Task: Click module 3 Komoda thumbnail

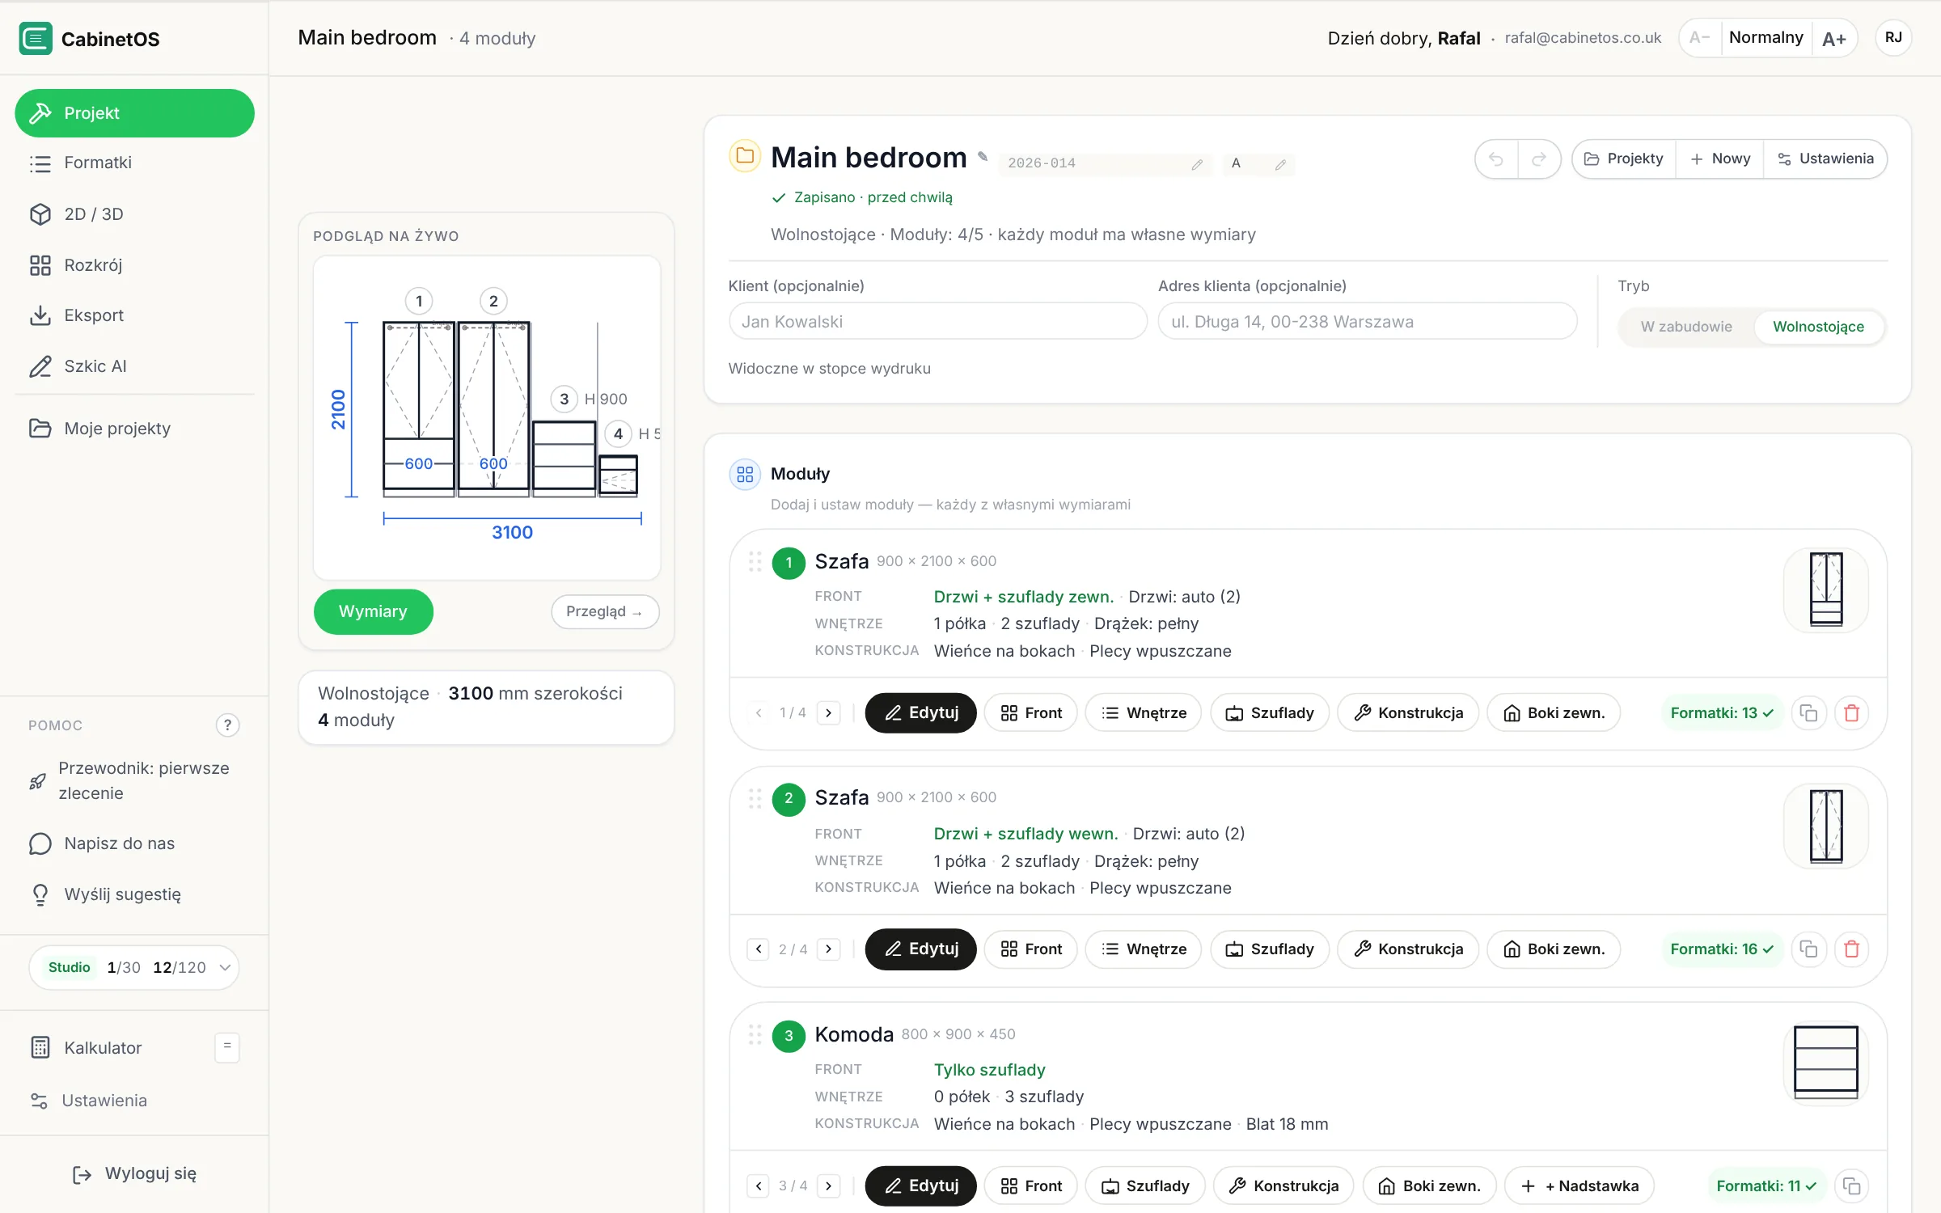Action: 1825,1063
